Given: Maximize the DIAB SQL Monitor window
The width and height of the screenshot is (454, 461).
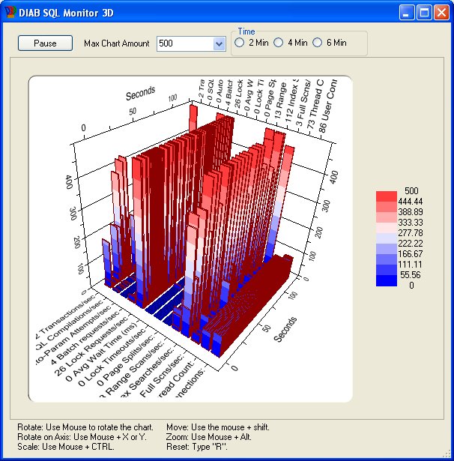Looking at the screenshot, I should point(424,13).
